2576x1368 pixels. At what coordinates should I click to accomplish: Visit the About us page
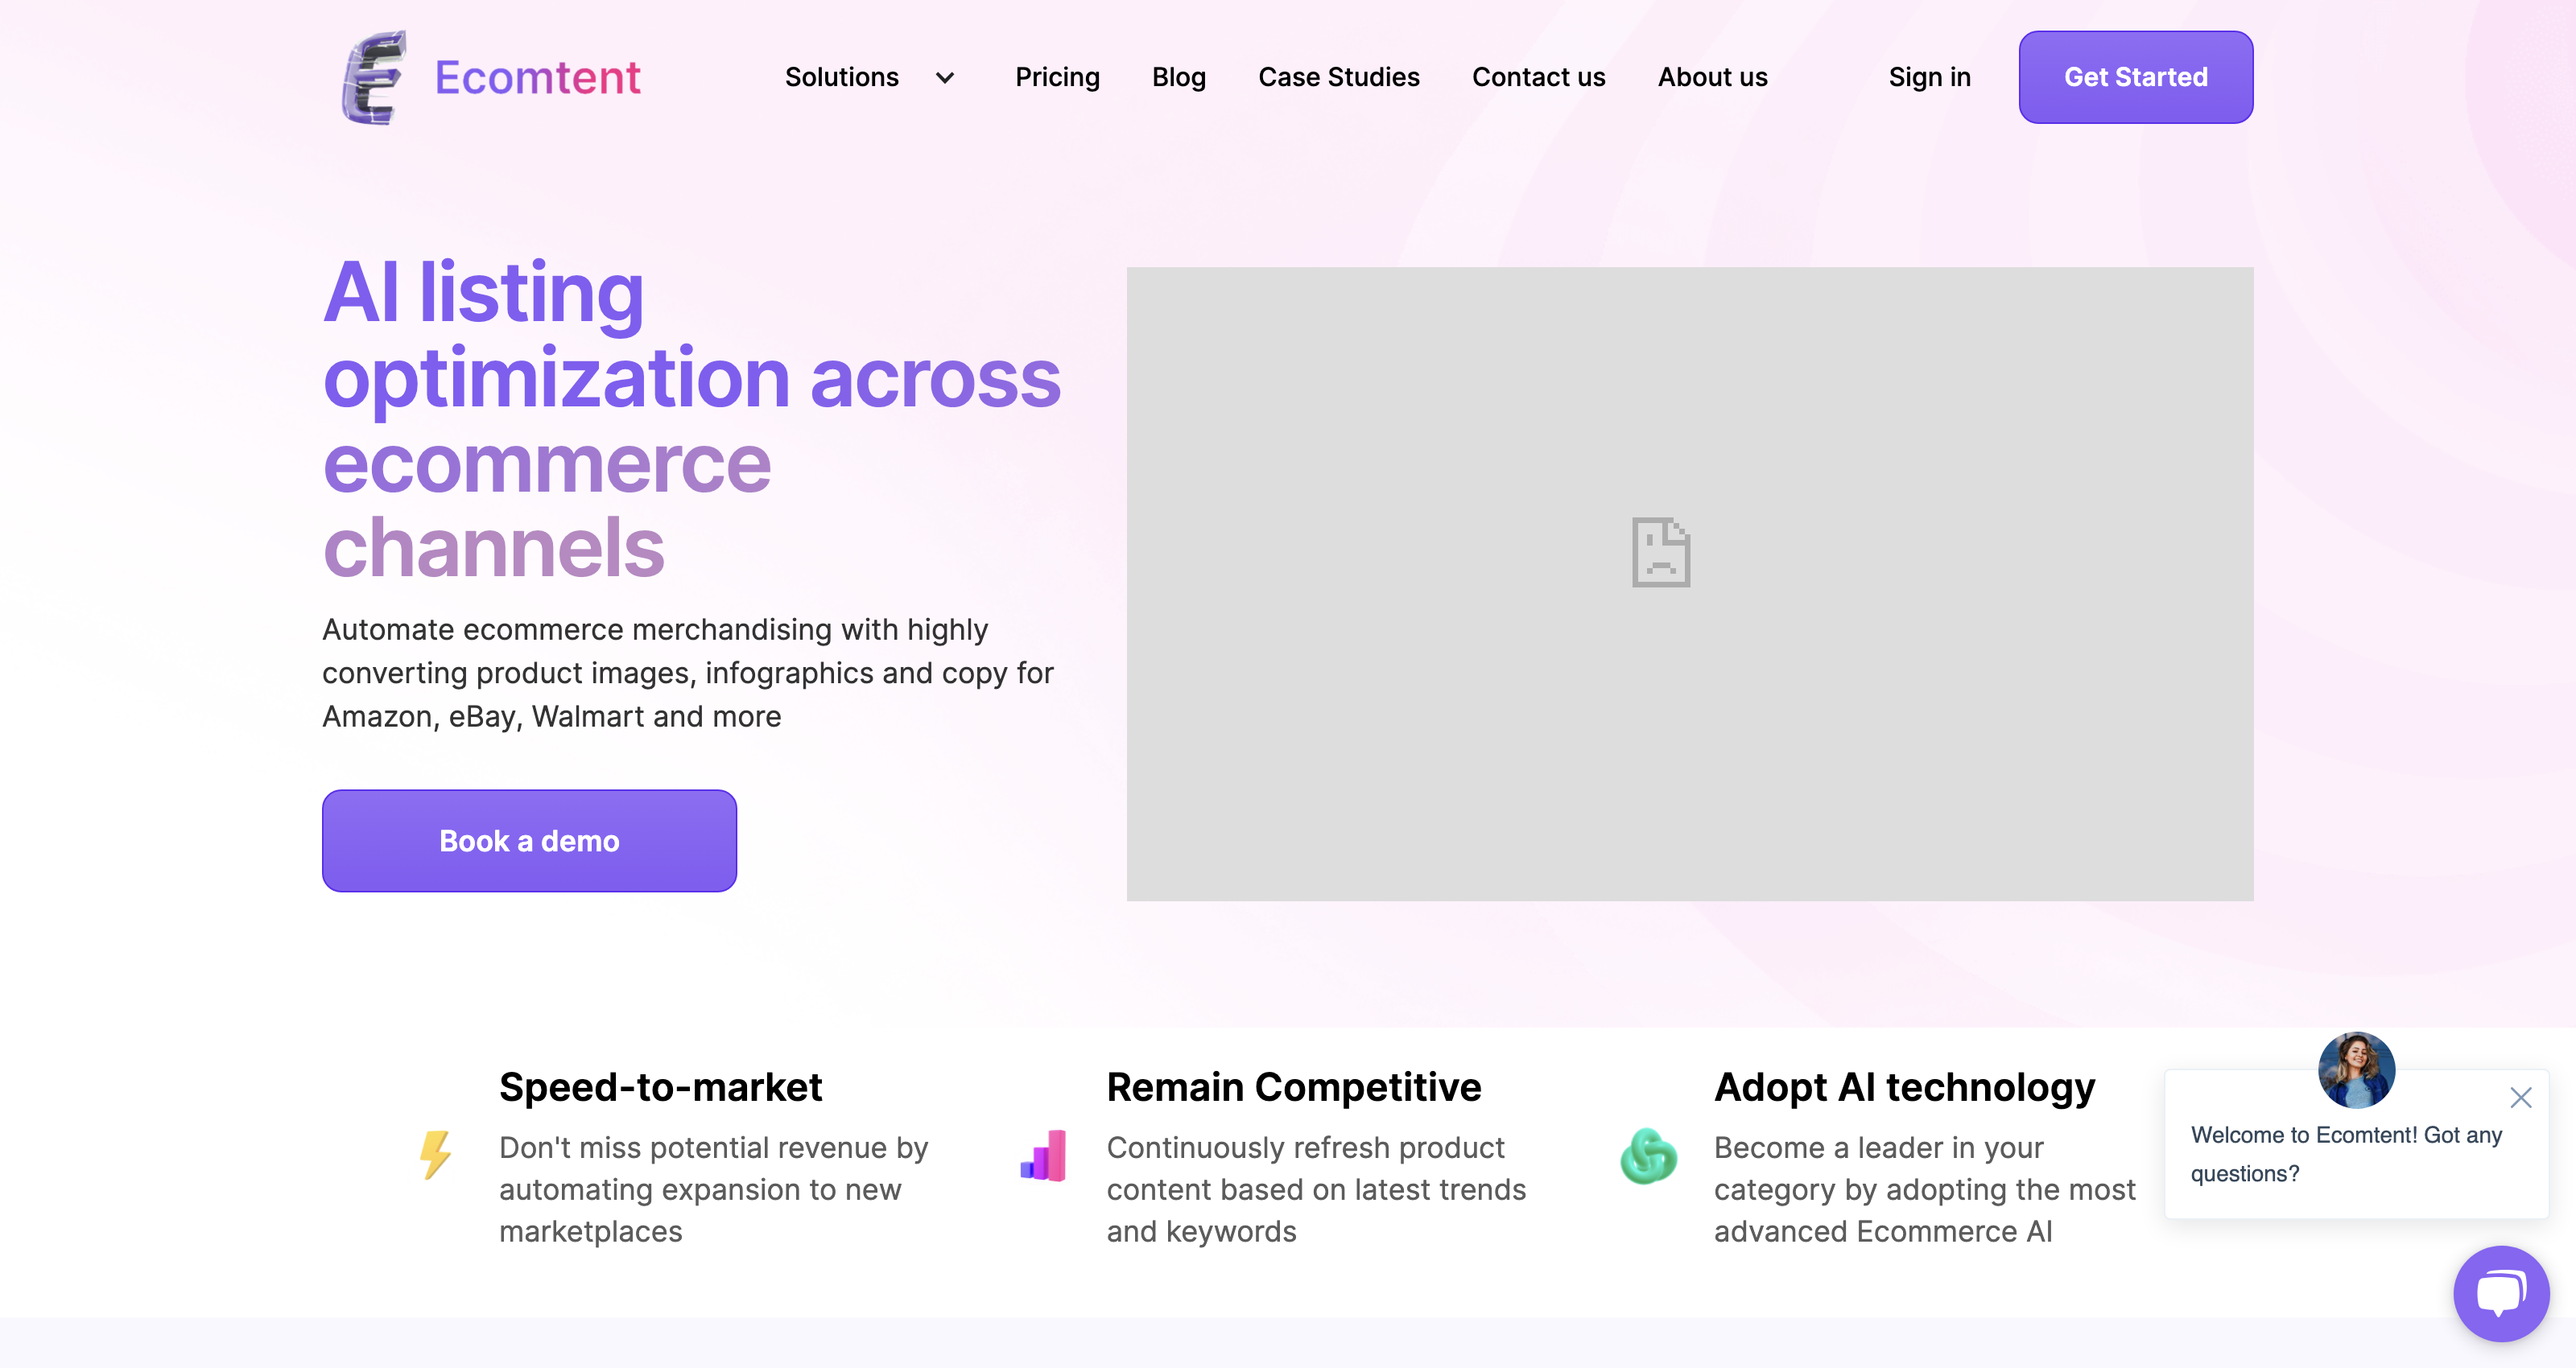(x=1712, y=77)
